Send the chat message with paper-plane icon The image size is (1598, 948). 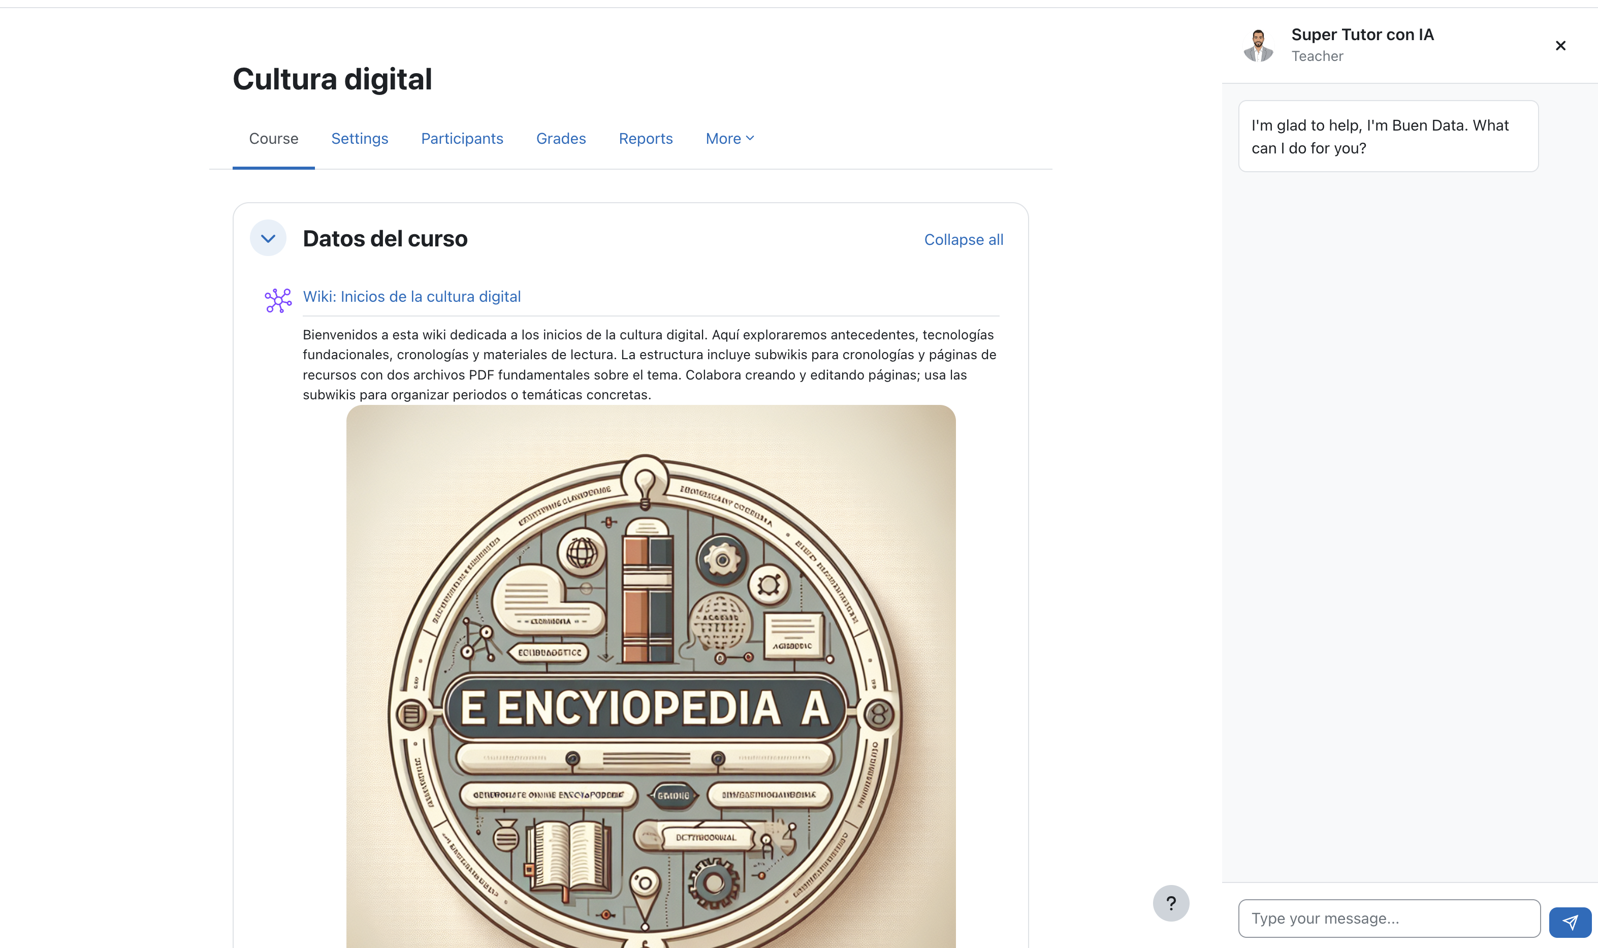(1569, 921)
